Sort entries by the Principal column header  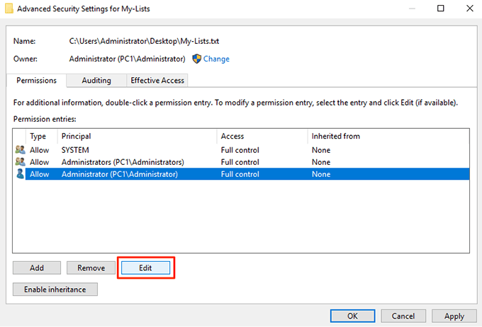coord(138,136)
